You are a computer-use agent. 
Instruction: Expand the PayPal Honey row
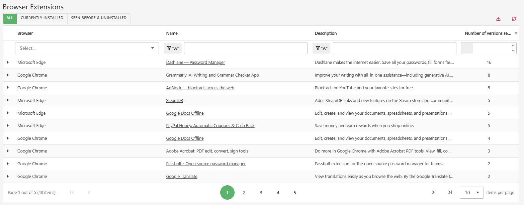(8, 125)
